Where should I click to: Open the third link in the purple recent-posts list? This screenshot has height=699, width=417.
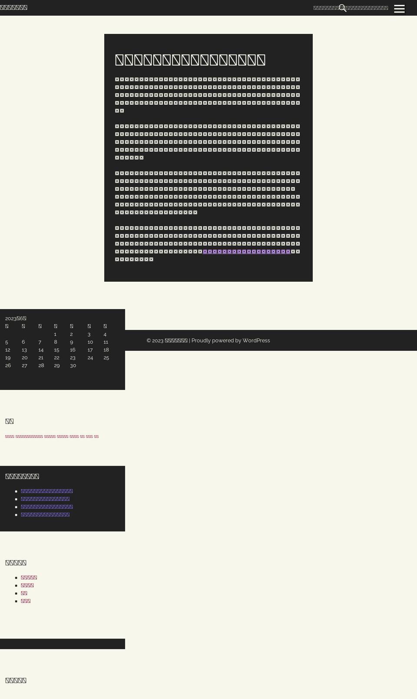pos(47,507)
